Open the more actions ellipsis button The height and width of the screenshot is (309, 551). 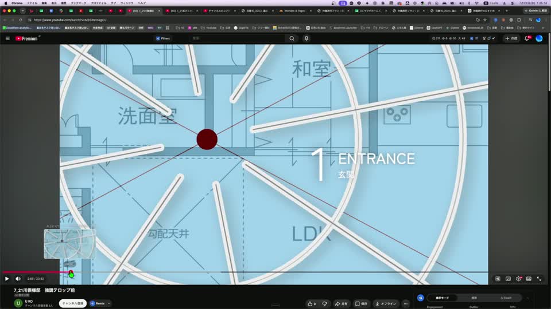pos(406,304)
